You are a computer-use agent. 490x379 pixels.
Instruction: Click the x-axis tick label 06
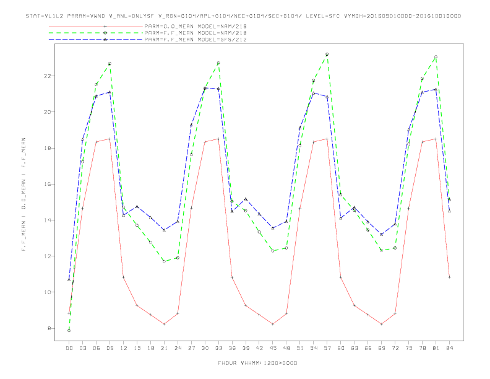click(x=97, y=348)
